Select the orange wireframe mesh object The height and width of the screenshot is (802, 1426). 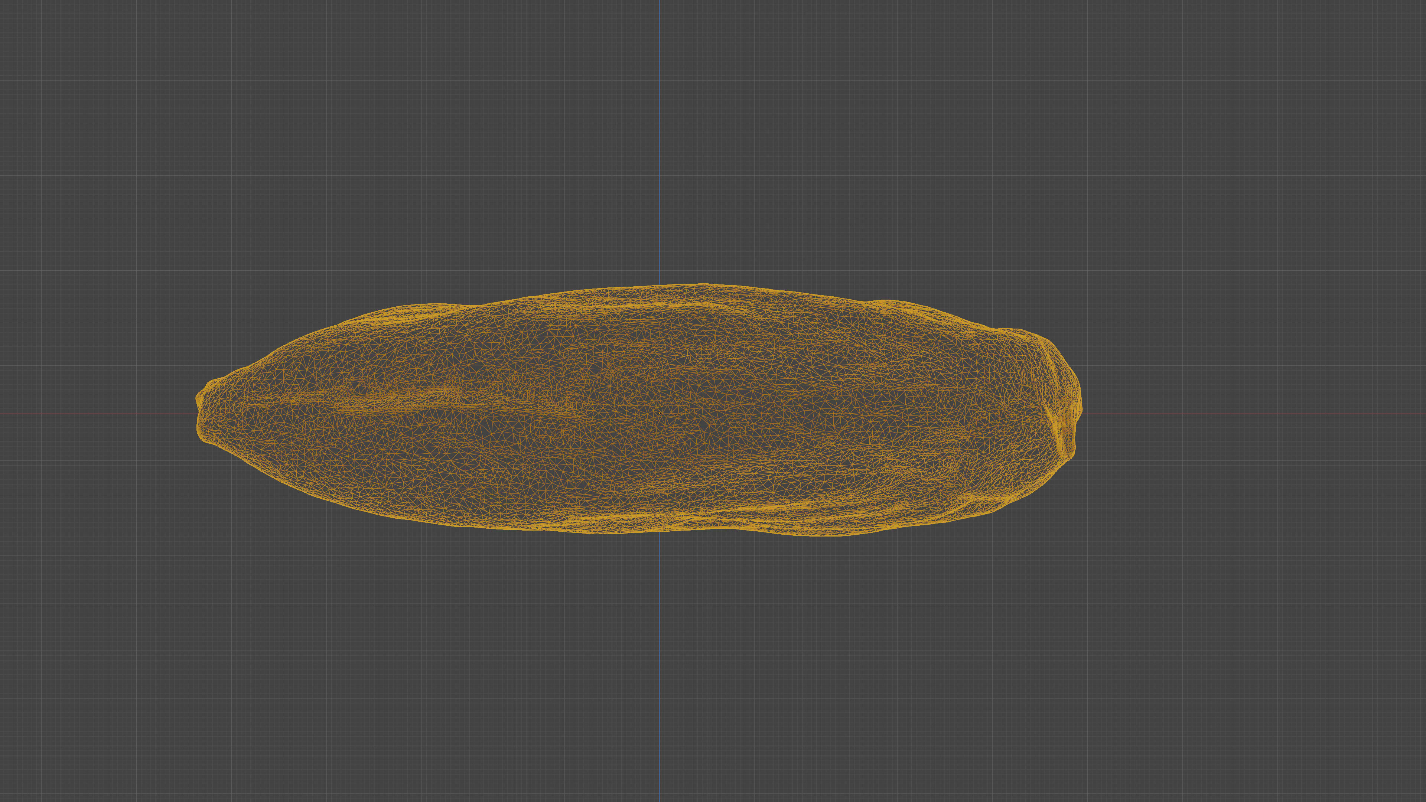point(639,410)
